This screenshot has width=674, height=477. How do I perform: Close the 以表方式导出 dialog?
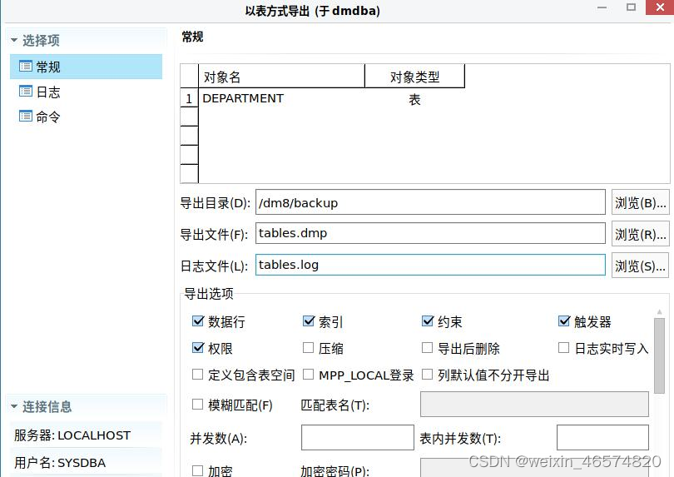click(660, 7)
